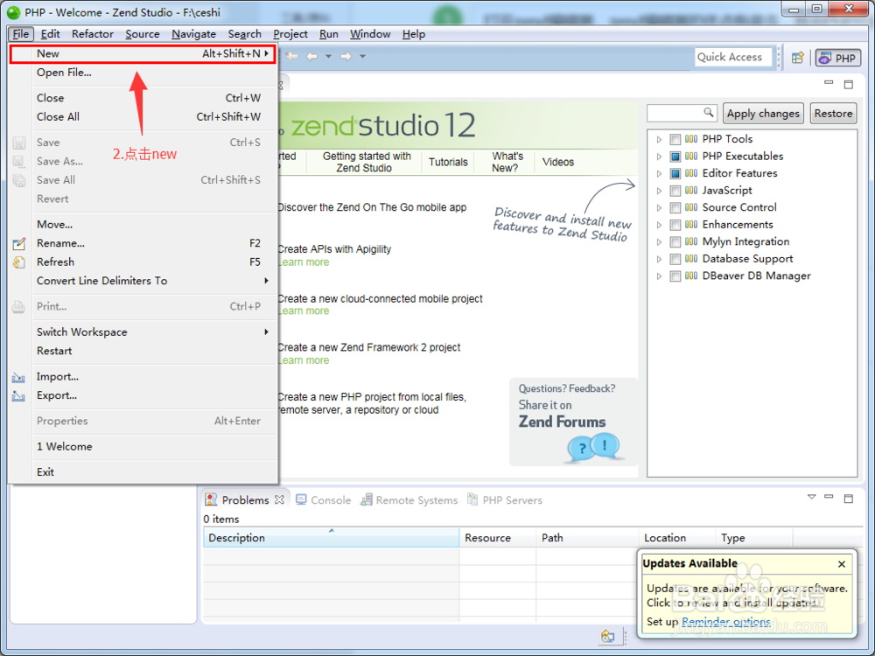
Task: Click the status bar icon at bottom
Action: pos(608,636)
